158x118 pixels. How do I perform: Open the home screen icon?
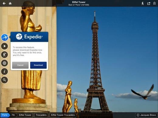(x=10, y=3)
